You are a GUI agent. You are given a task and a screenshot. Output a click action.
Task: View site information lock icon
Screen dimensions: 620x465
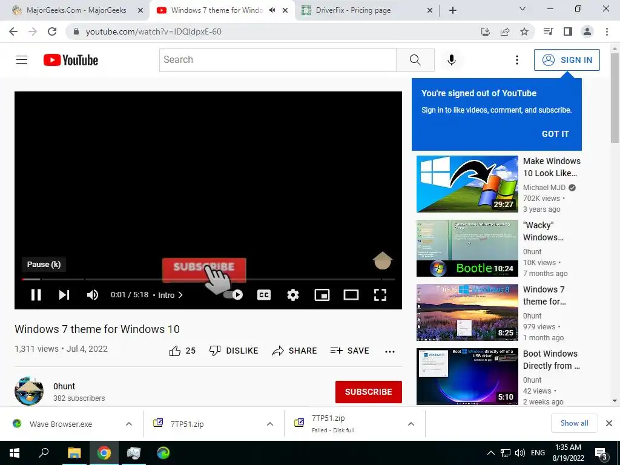click(x=76, y=31)
